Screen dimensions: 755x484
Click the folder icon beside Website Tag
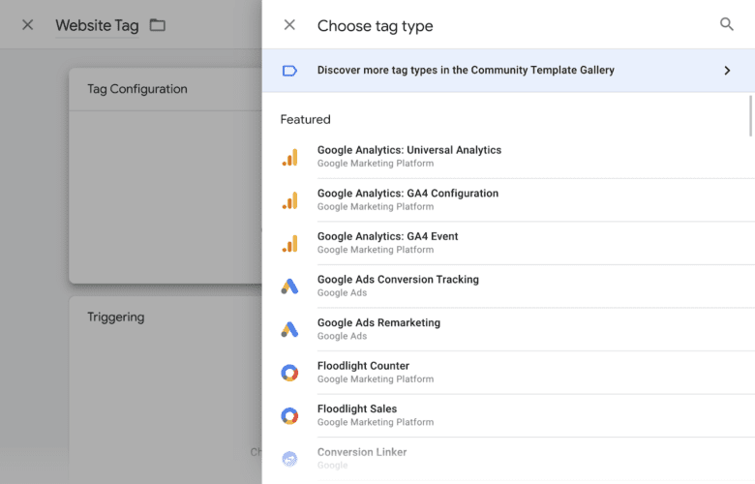click(157, 25)
